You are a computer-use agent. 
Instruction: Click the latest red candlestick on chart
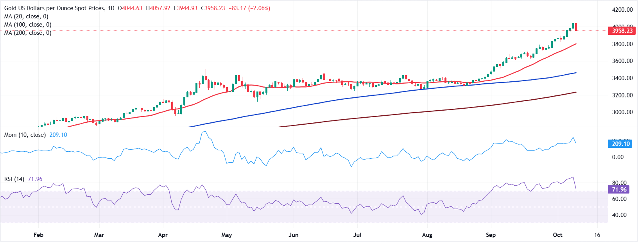point(576,27)
